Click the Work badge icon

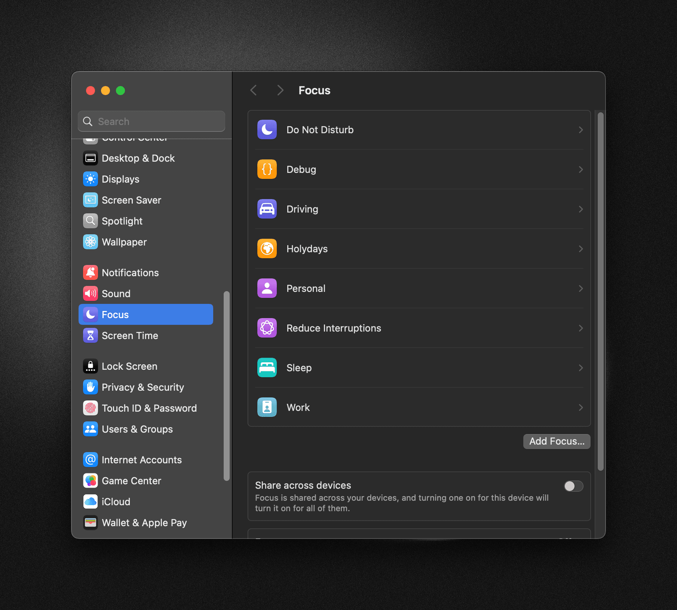tap(267, 407)
